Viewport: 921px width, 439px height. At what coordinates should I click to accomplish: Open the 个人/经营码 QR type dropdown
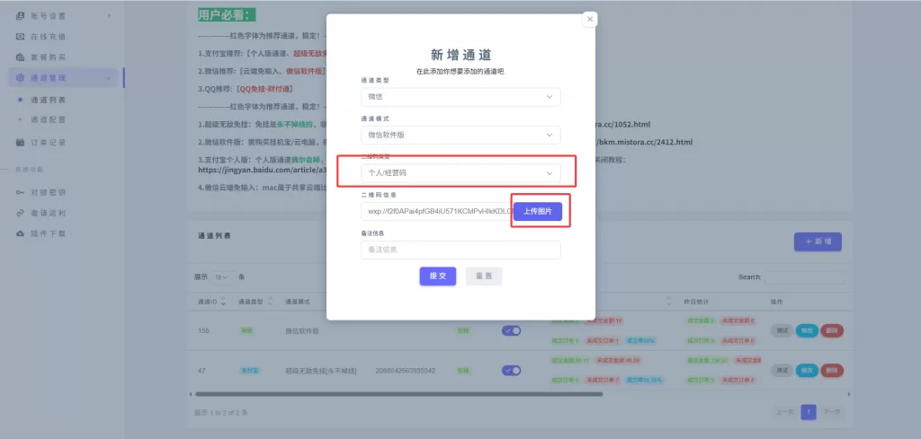click(460, 173)
